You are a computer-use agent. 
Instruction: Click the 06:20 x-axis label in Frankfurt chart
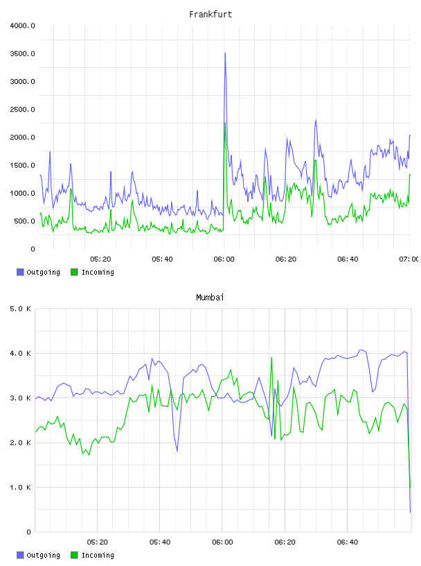coord(286,259)
